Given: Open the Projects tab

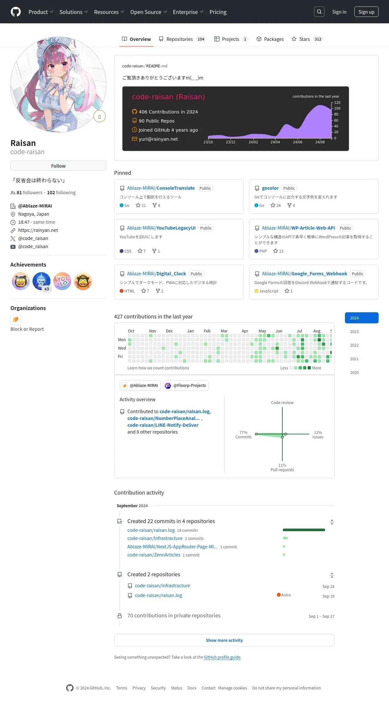Looking at the screenshot, I should click(231, 39).
